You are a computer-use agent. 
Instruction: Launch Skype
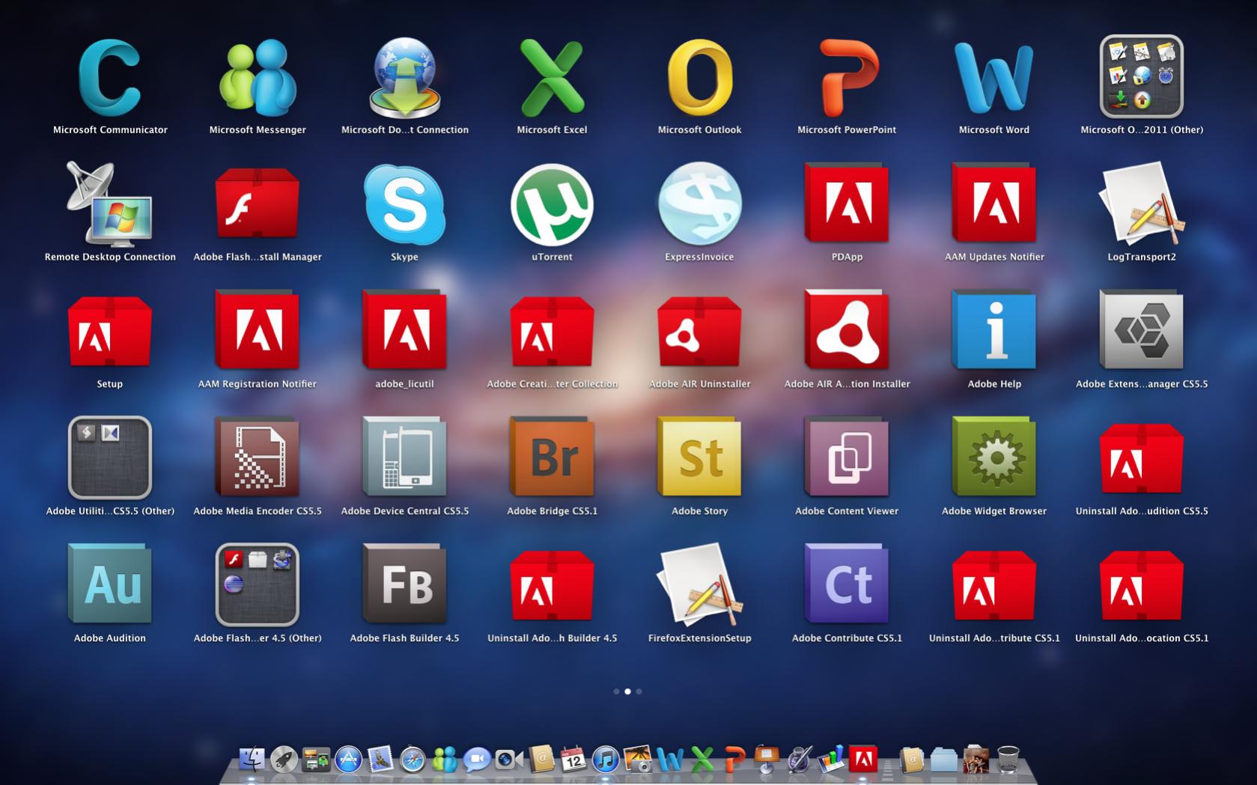pyautogui.click(x=405, y=204)
